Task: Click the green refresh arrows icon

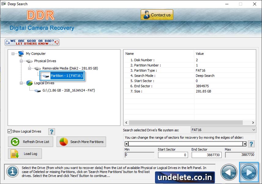Action: click(15, 142)
